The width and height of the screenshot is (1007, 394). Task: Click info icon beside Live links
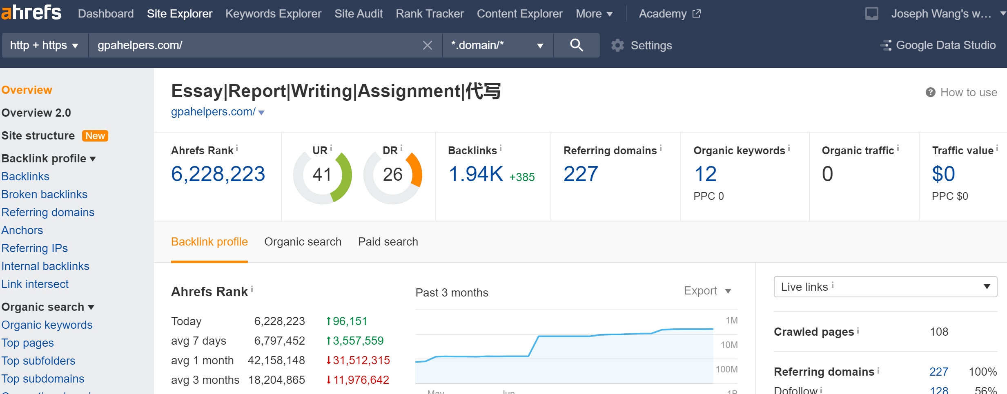click(833, 285)
